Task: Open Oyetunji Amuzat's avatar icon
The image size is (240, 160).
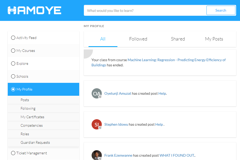Action: tap(97, 93)
